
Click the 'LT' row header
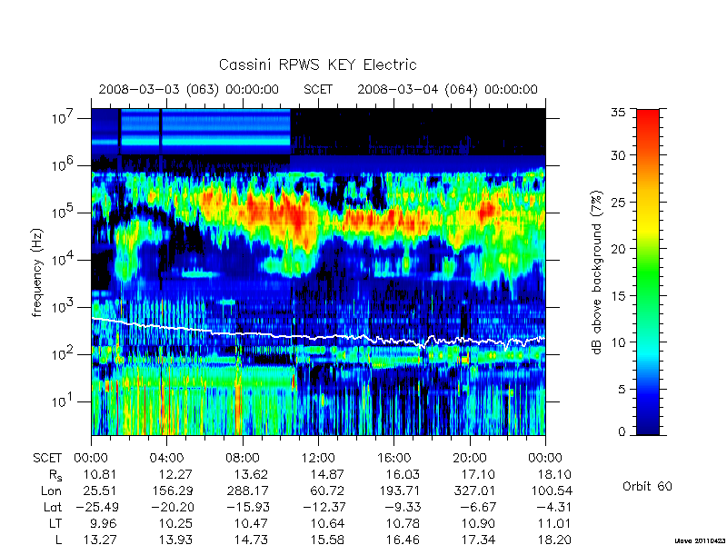tap(55, 524)
